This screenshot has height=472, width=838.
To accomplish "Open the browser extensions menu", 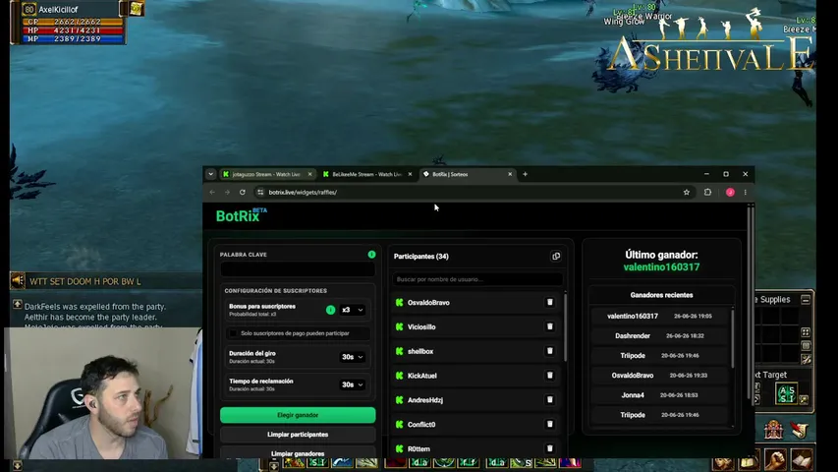I will pyautogui.click(x=707, y=192).
